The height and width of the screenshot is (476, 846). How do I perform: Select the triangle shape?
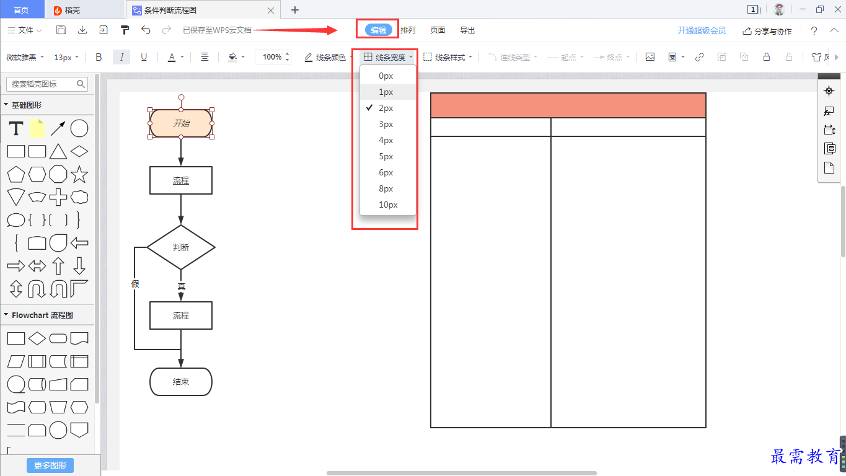pos(58,151)
